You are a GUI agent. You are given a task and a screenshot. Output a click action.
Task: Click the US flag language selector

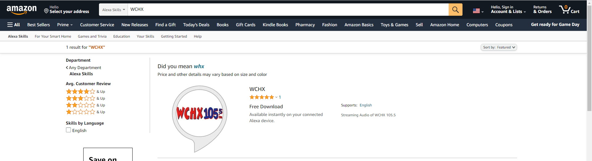pos(478,11)
